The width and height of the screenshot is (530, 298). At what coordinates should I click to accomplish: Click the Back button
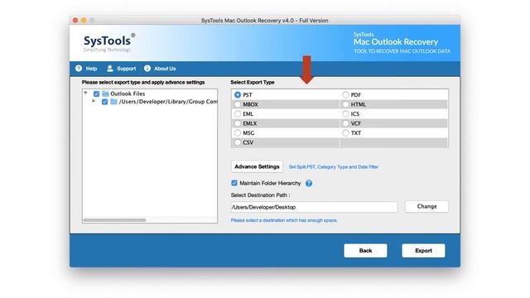[365, 251]
